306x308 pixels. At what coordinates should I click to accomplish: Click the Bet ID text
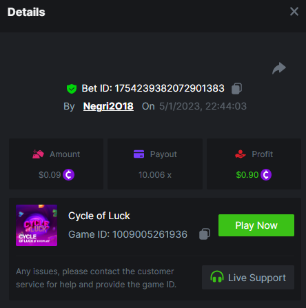153,88
